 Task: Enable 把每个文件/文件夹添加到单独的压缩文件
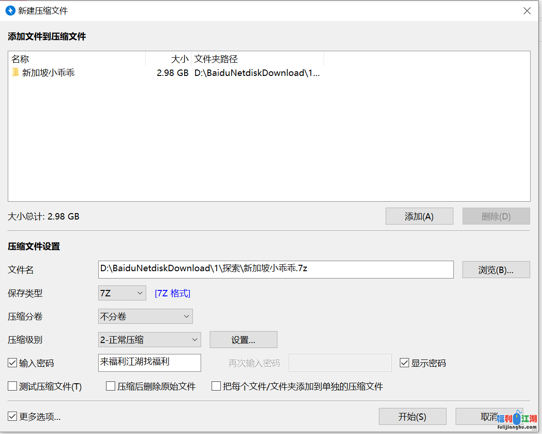[x=216, y=386]
